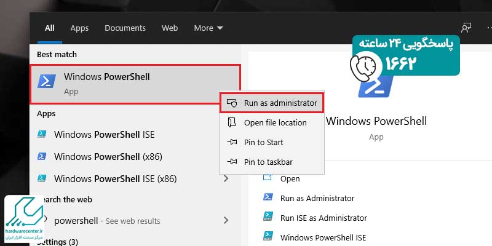Click Windows PowerShell ISE in details pane
The height and width of the screenshot is (246, 492).
[x=323, y=237]
